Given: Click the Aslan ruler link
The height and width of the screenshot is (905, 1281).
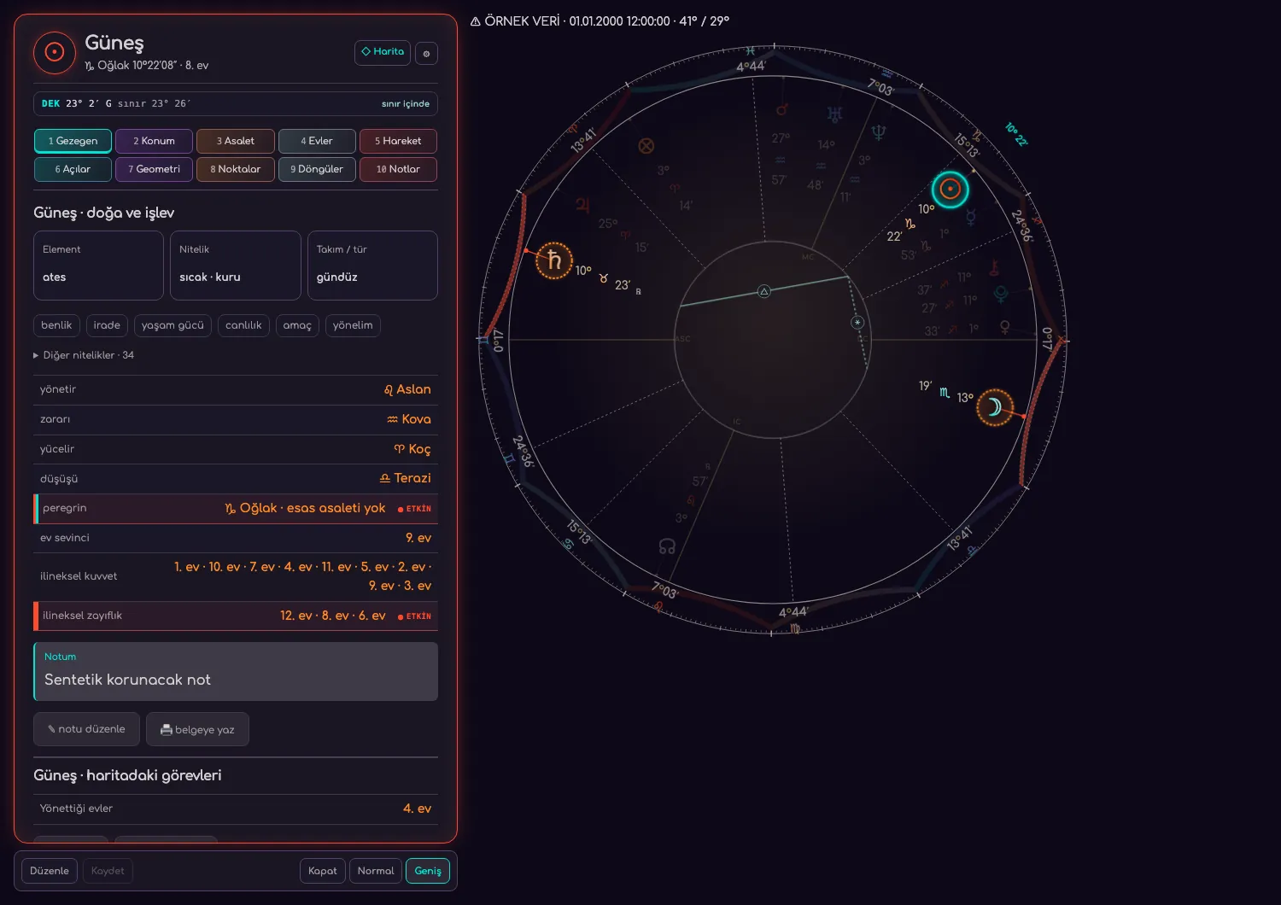Looking at the screenshot, I should click(407, 389).
